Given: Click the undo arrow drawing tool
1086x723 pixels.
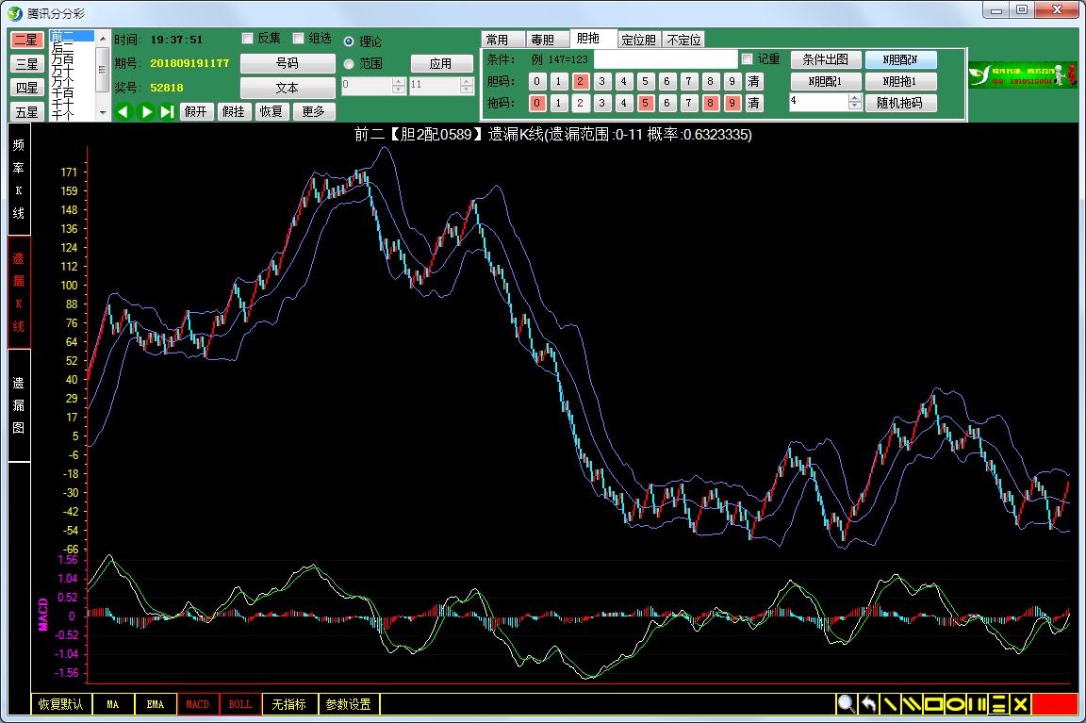Looking at the screenshot, I should coord(868,704).
